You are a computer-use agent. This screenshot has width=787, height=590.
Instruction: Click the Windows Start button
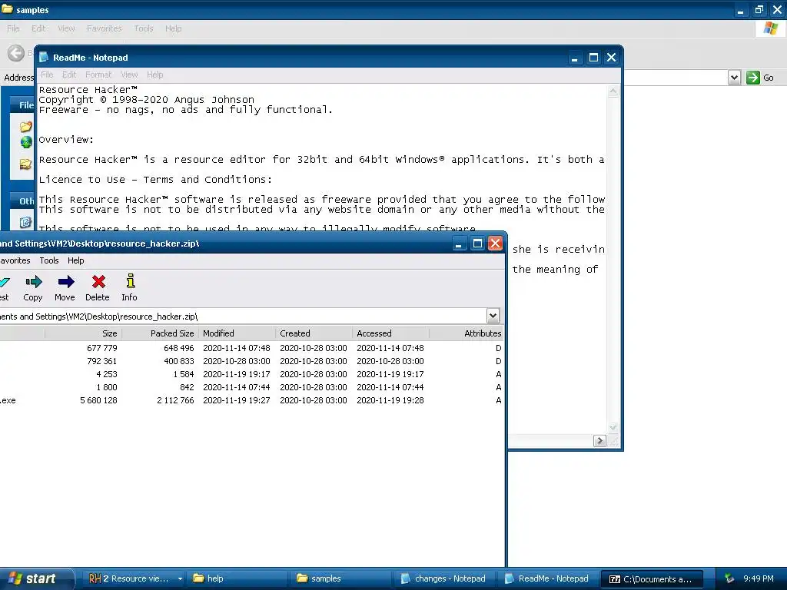coord(36,578)
